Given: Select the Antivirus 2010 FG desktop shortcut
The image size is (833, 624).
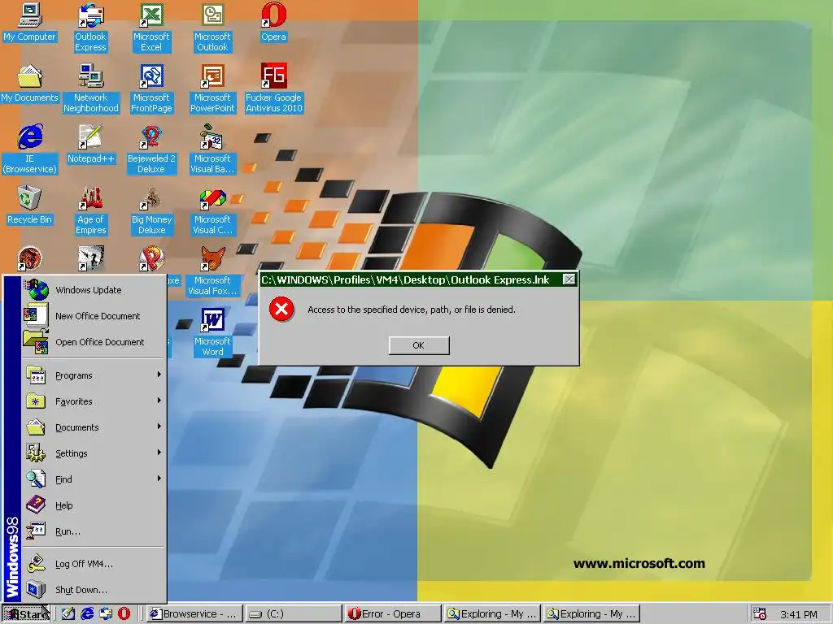Looking at the screenshot, I should pos(273,89).
